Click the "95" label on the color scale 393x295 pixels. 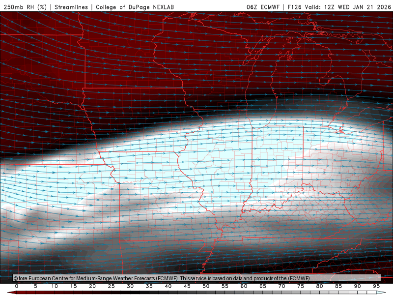click(376, 286)
